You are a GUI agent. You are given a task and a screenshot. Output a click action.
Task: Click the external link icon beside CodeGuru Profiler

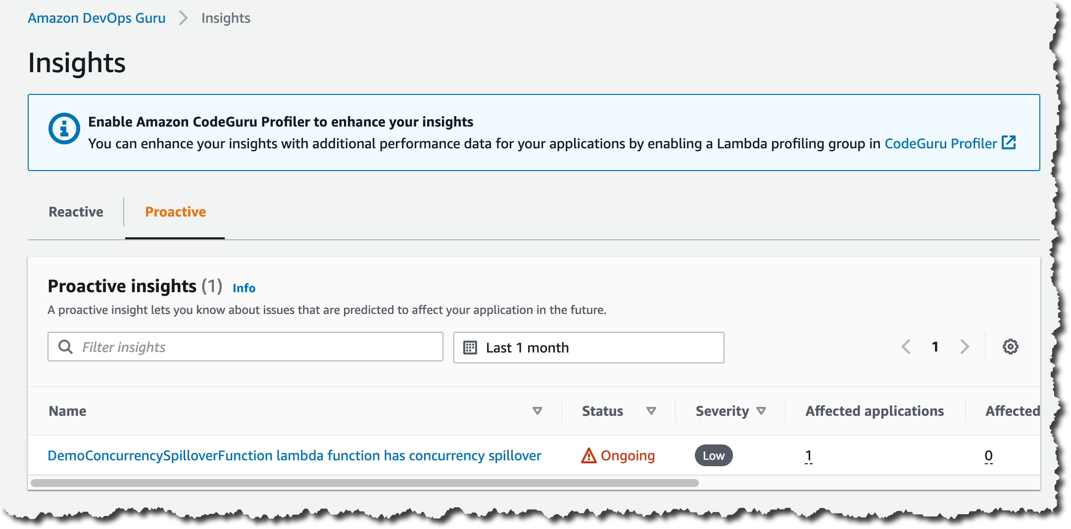pos(1009,143)
